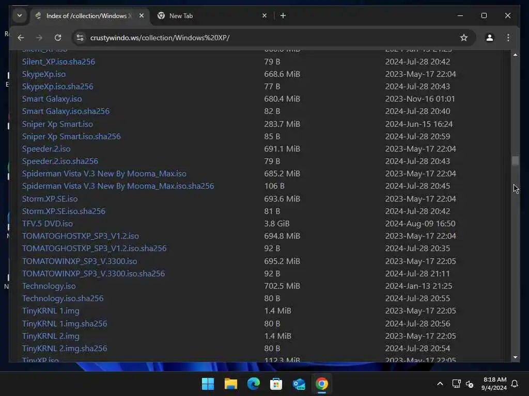Image resolution: width=529 pixels, height=396 pixels.
Task: Open network status tray icon
Action: [456, 384]
